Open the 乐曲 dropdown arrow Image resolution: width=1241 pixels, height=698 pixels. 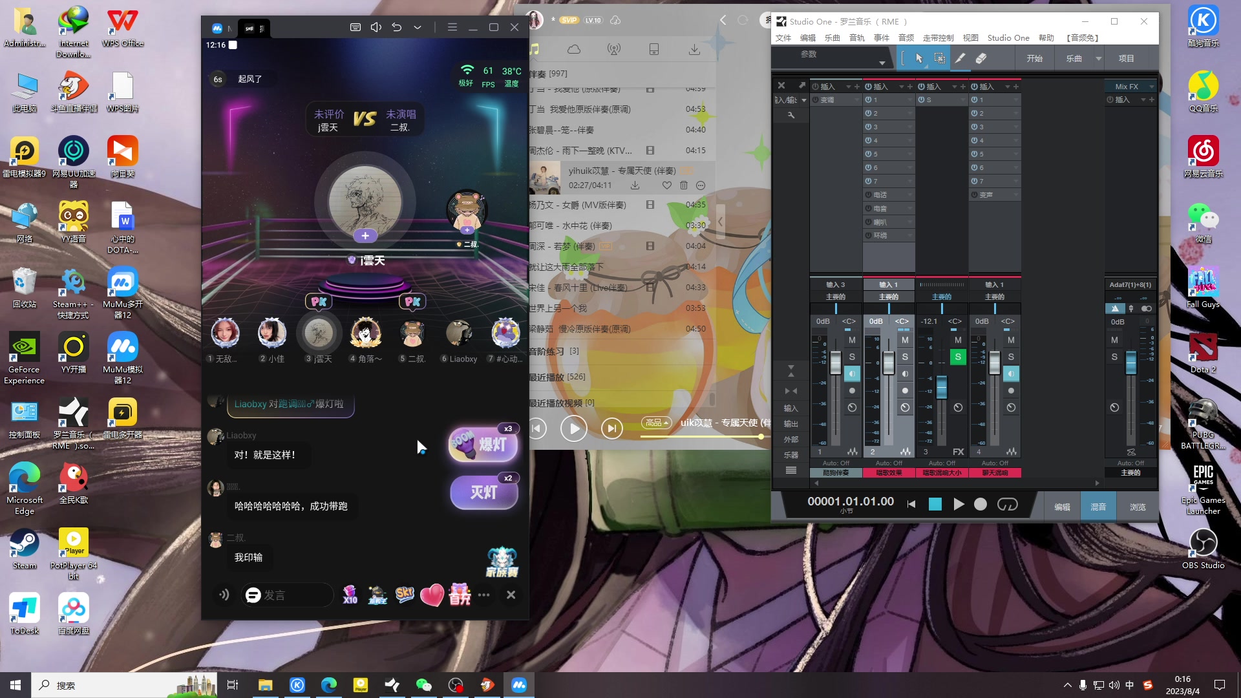[1098, 58]
